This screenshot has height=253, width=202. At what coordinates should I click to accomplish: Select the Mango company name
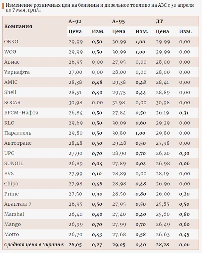[x=12, y=224]
